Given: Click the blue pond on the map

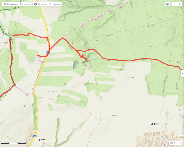Looking at the screenshot, I should pos(75,65).
